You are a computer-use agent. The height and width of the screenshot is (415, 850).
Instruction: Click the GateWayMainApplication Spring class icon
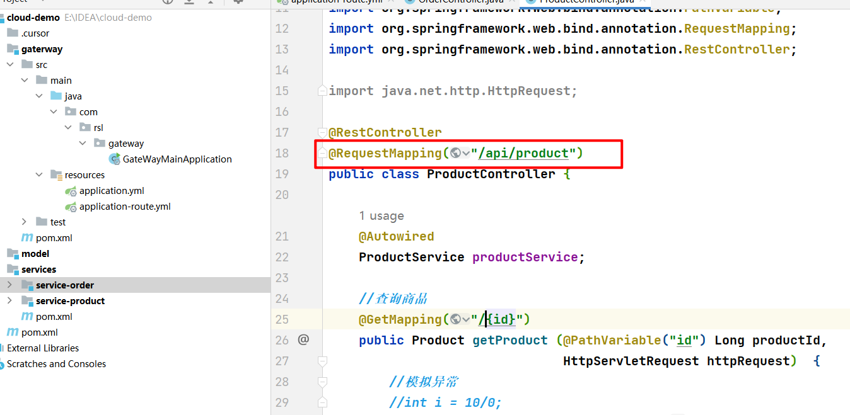(x=114, y=159)
